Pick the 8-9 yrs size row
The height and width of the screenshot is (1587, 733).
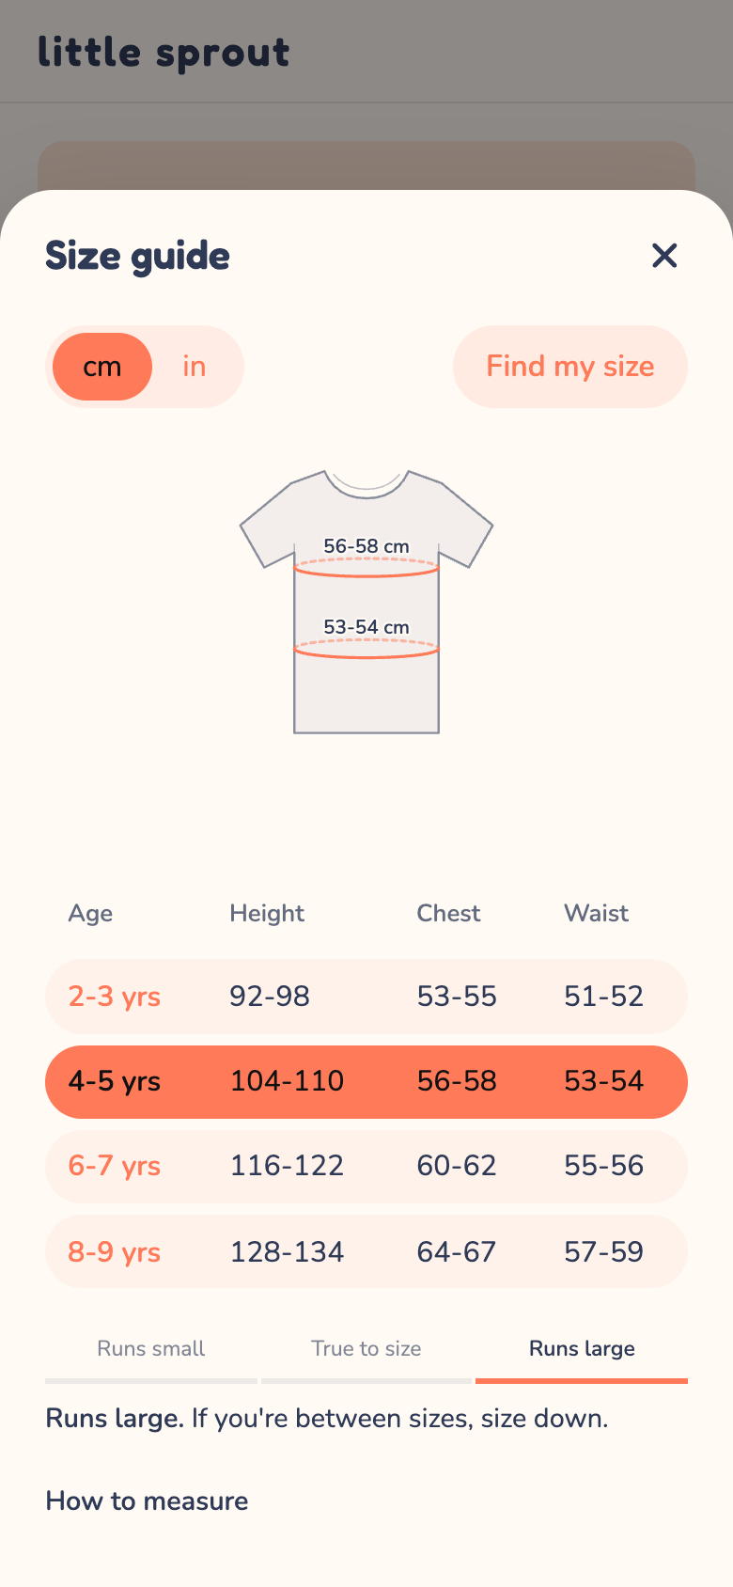coord(366,1252)
